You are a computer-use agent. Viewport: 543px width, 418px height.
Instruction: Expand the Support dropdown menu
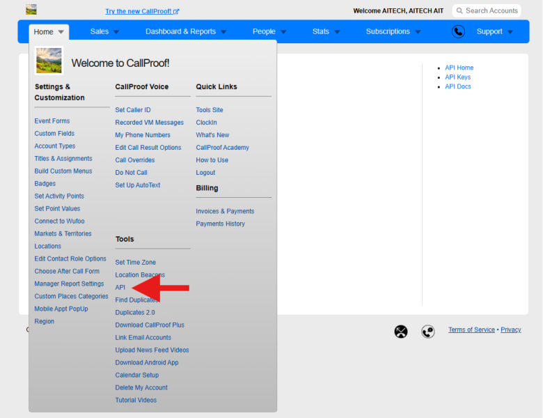pyautogui.click(x=494, y=31)
